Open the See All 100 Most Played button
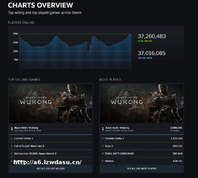 (x=141, y=169)
